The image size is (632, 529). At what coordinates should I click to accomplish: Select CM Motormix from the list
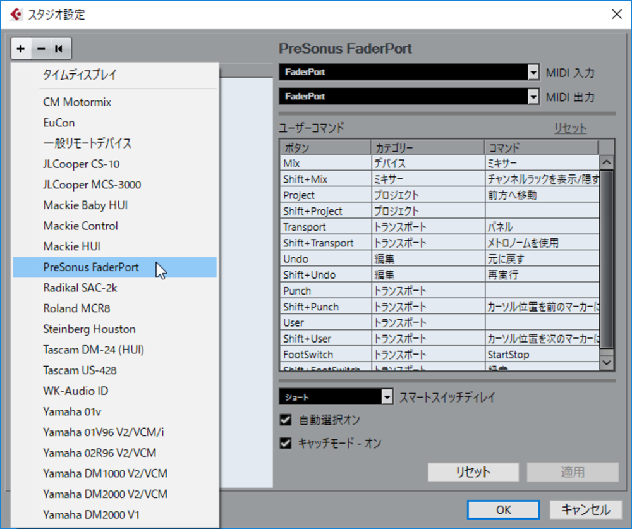(x=115, y=102)
